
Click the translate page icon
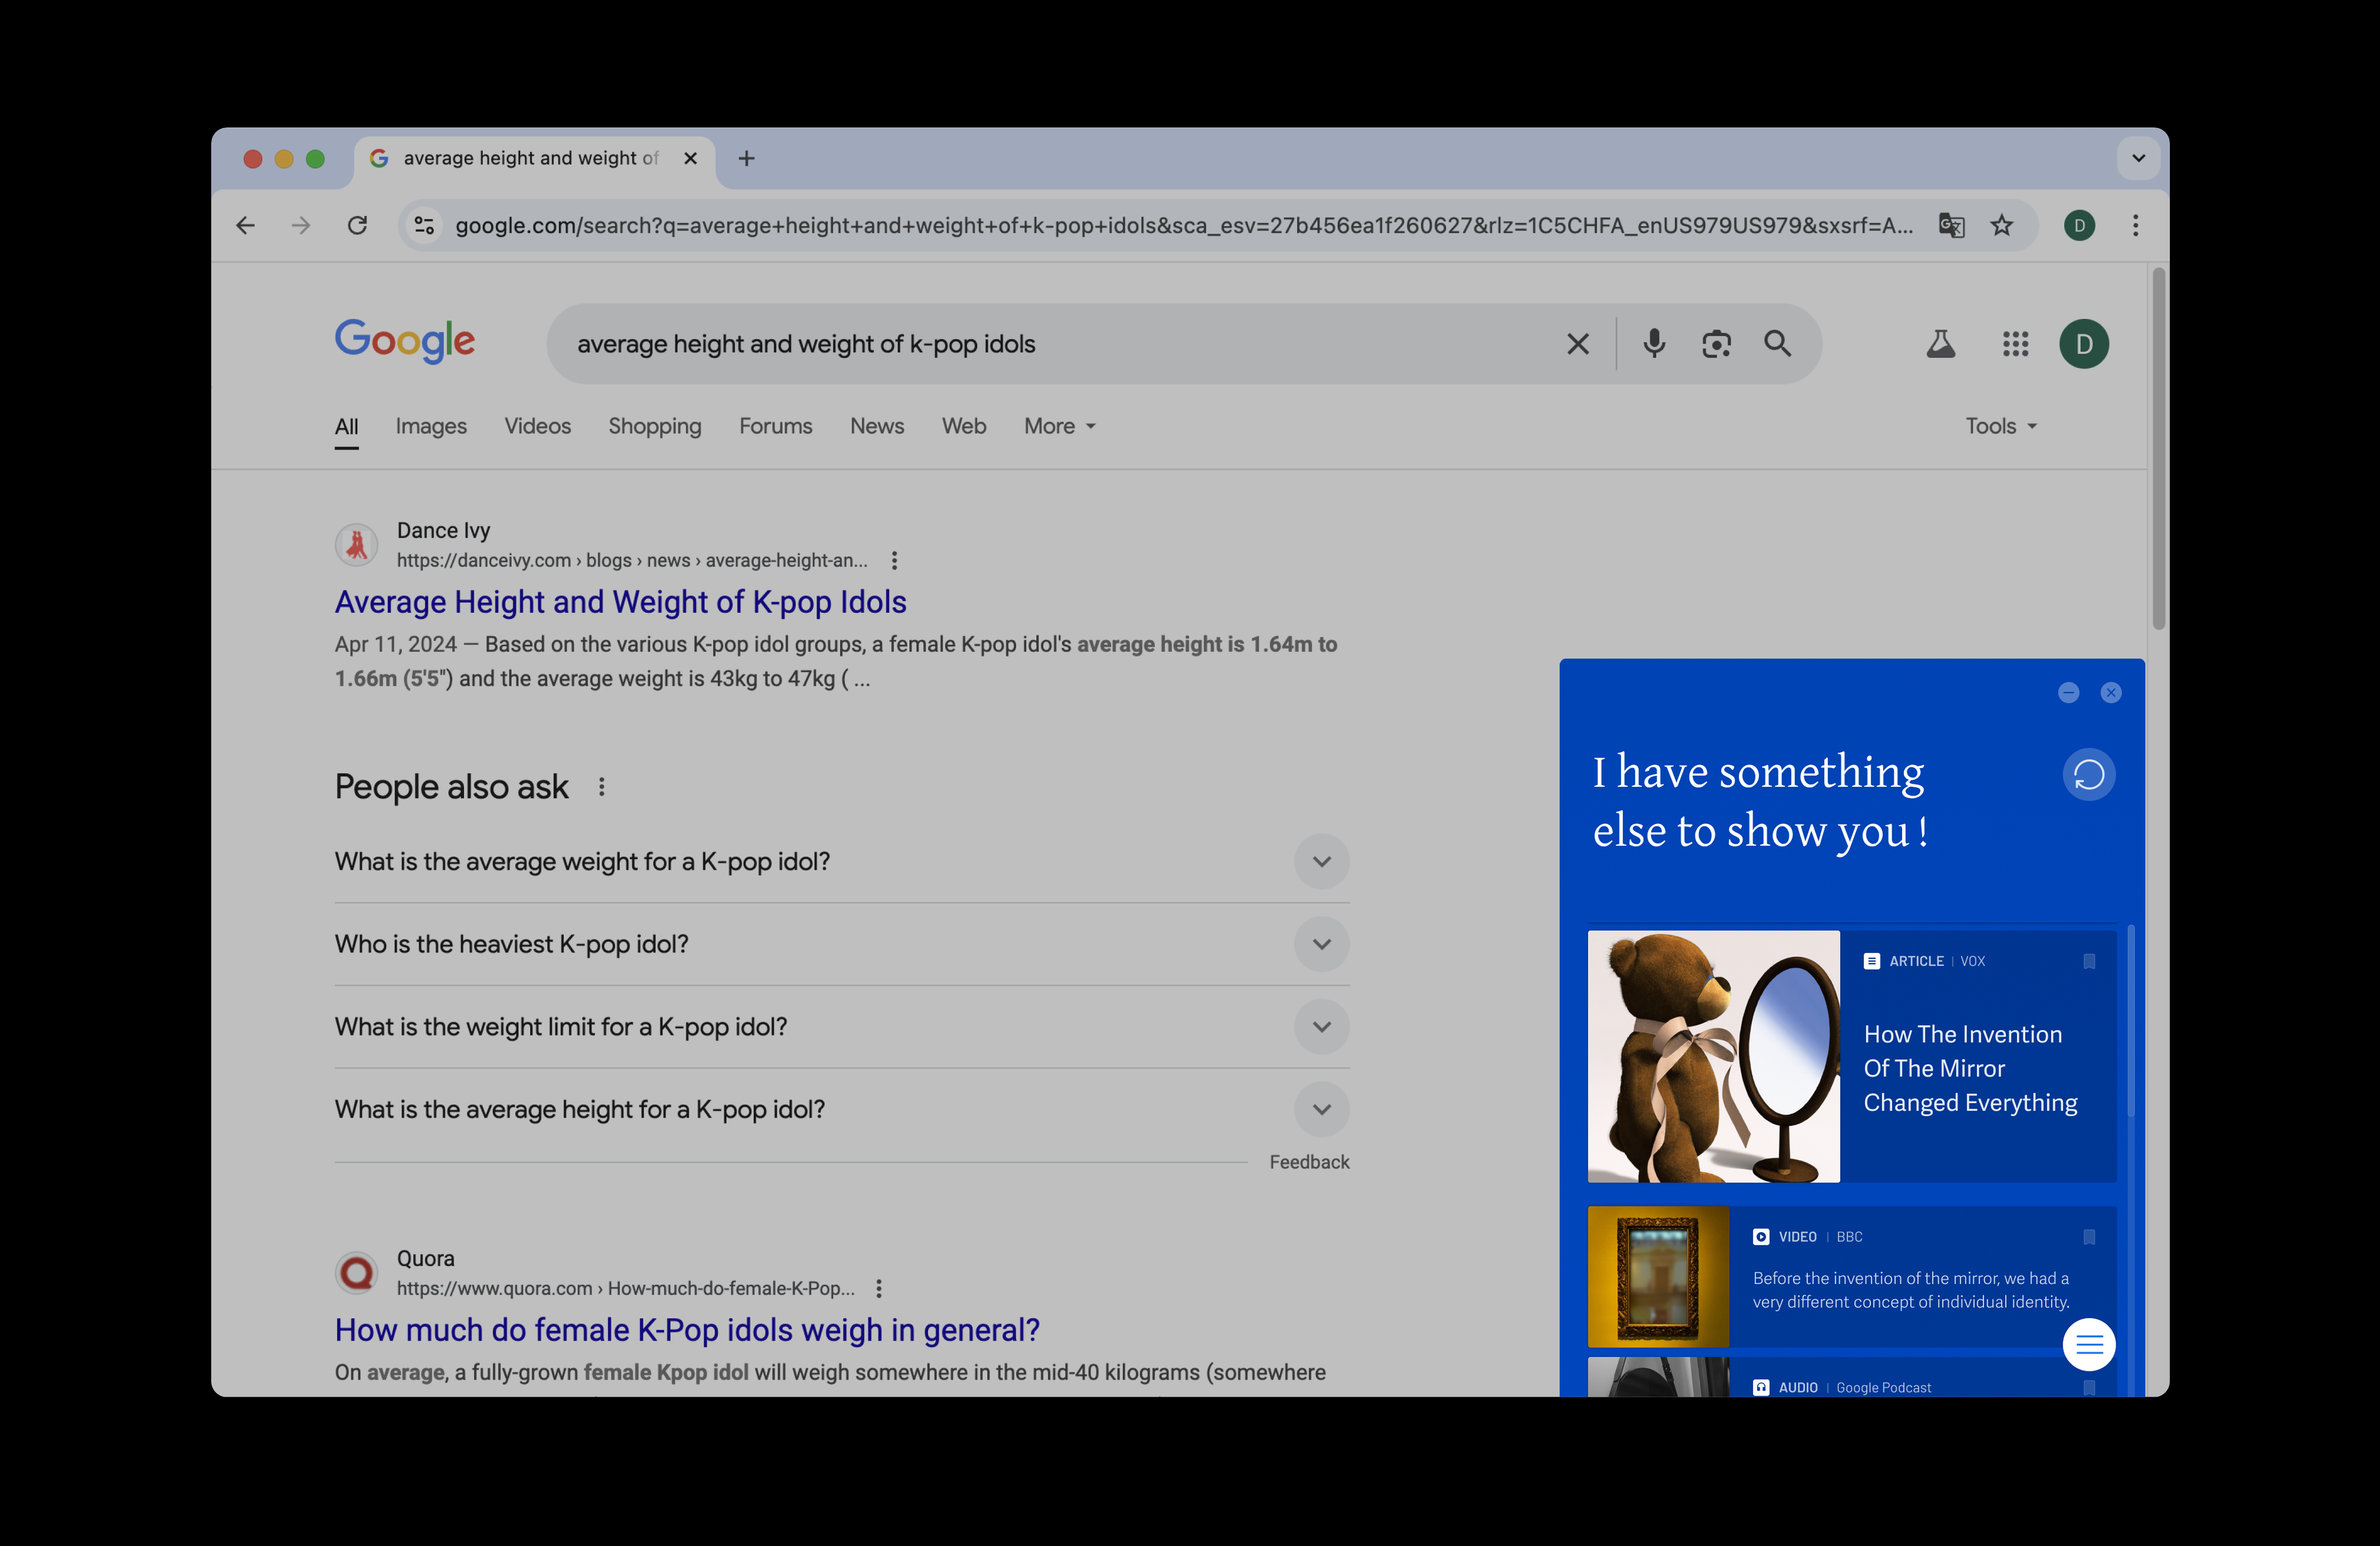tap(1951, 225)
